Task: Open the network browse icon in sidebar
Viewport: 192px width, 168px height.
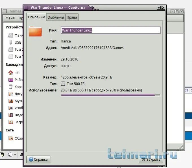Action: (11, 138)
